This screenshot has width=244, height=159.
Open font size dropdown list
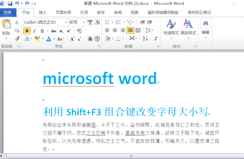pos(84,22)
